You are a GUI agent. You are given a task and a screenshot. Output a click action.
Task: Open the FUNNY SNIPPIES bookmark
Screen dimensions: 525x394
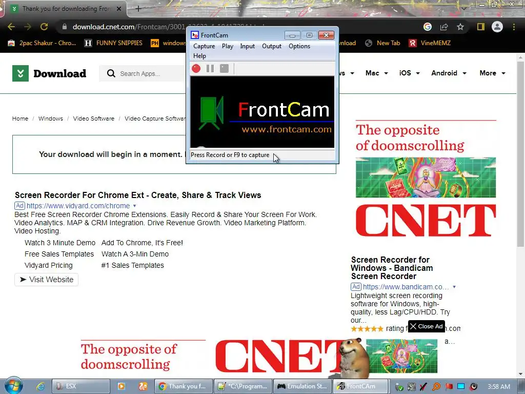pos(113,43)
